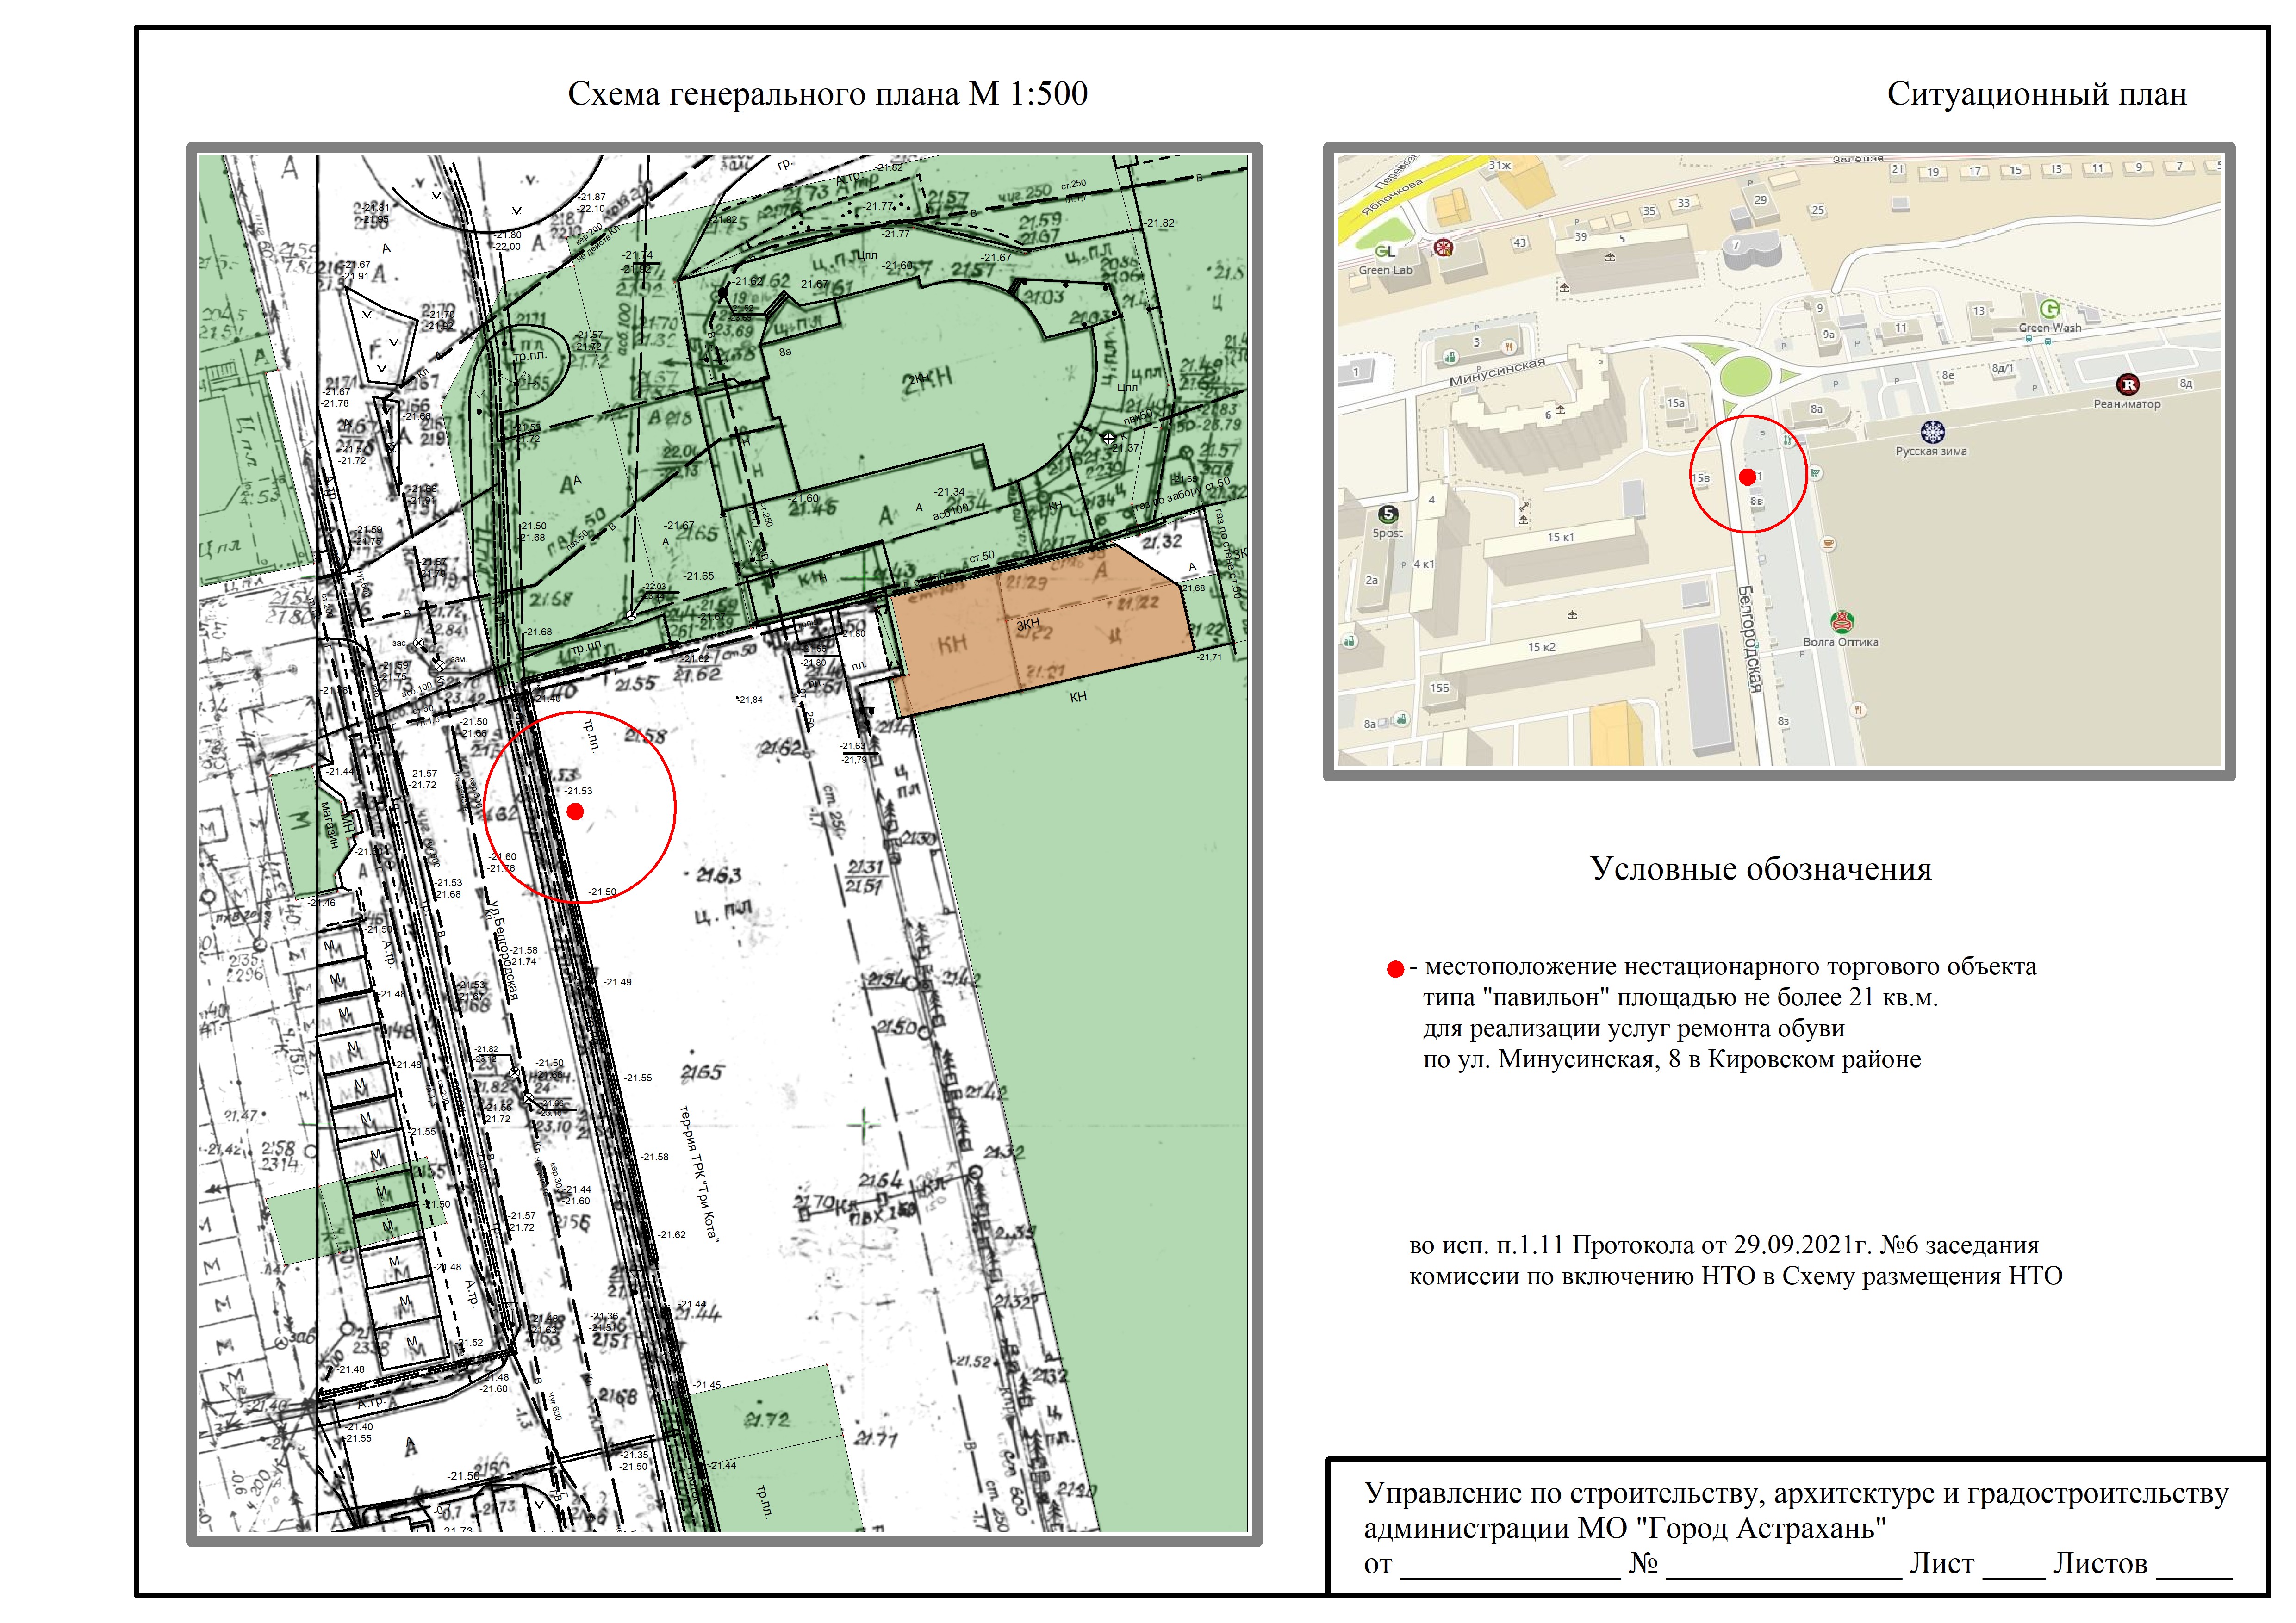Click the coffee cup map icon
This screenshot has width=2296, height=1623.
pos(1829,545)
